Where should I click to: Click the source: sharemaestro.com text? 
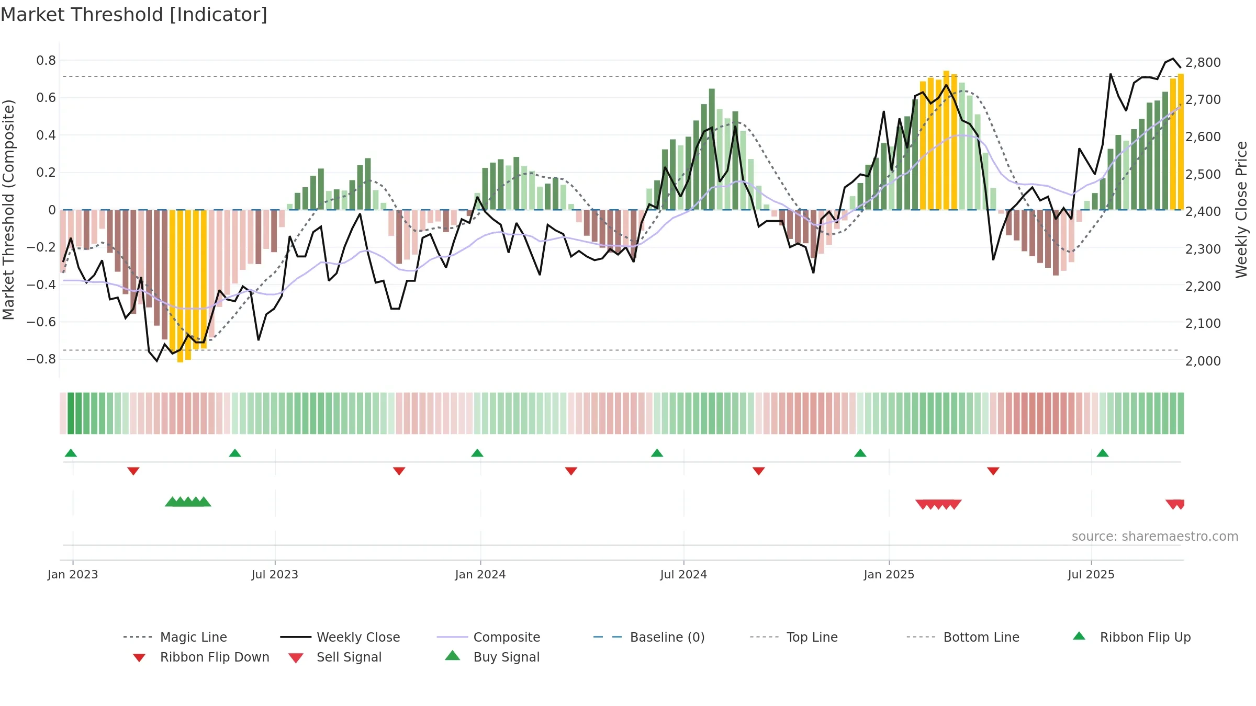1155,537
